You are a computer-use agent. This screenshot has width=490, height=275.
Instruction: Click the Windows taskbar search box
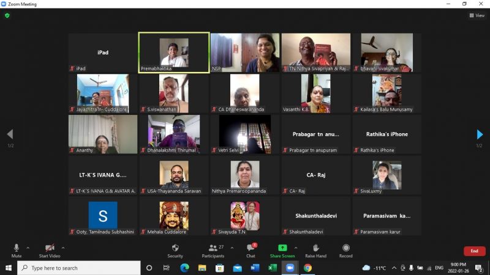(80, 268)
